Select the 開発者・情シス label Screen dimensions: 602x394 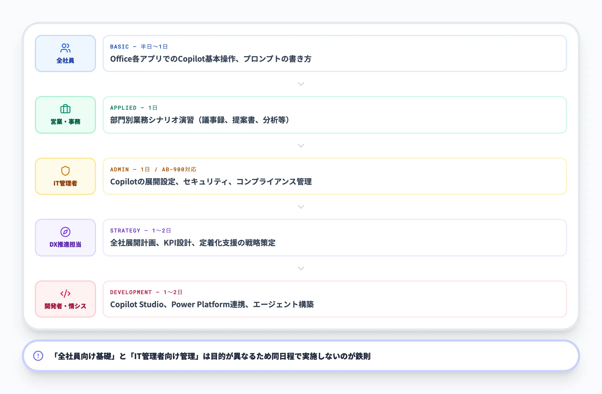pos(65,306)
